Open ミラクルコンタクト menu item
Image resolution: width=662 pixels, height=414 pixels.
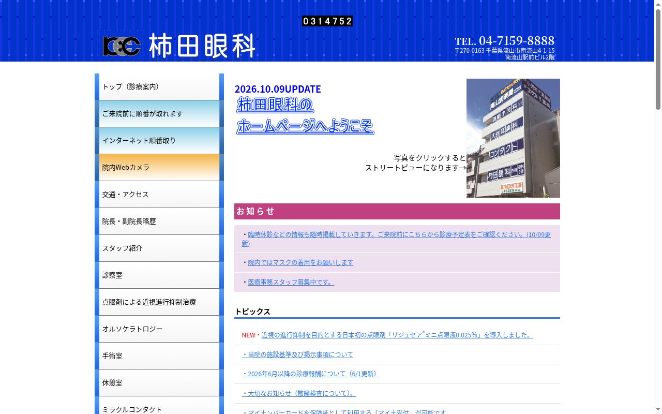coord(159,406)
